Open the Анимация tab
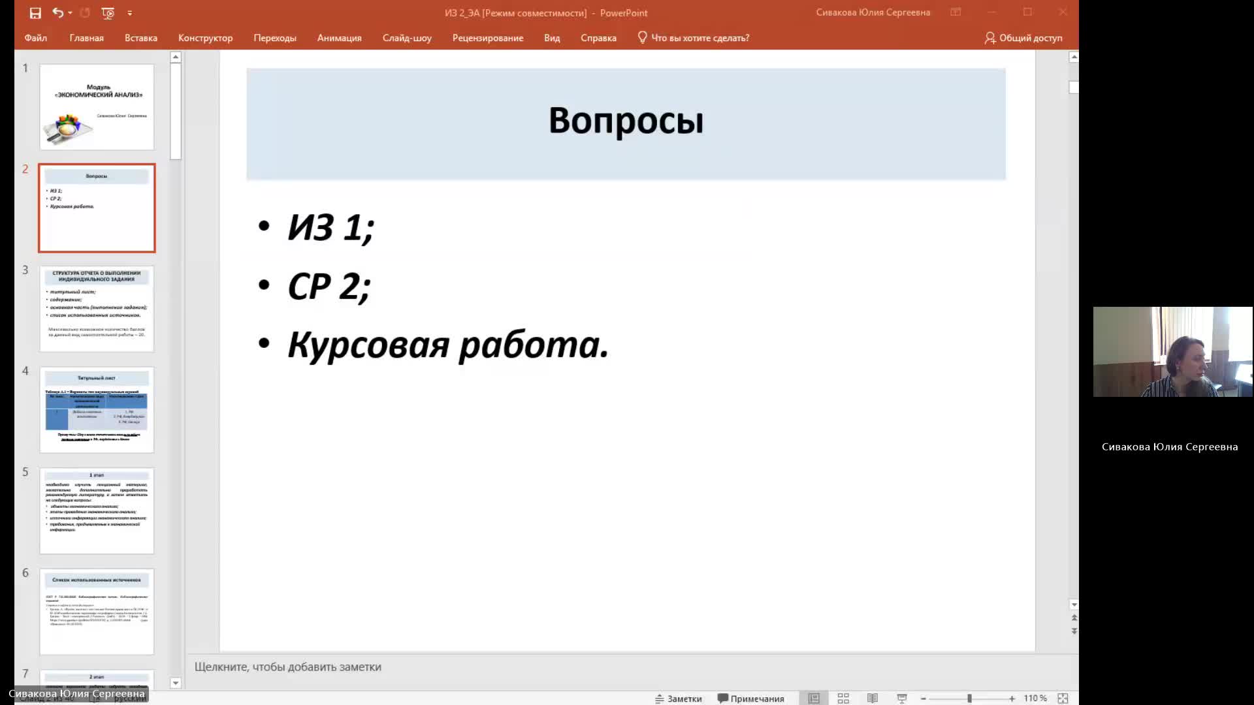The width and height of the screenshot is (1254, 705). [339, 38]
